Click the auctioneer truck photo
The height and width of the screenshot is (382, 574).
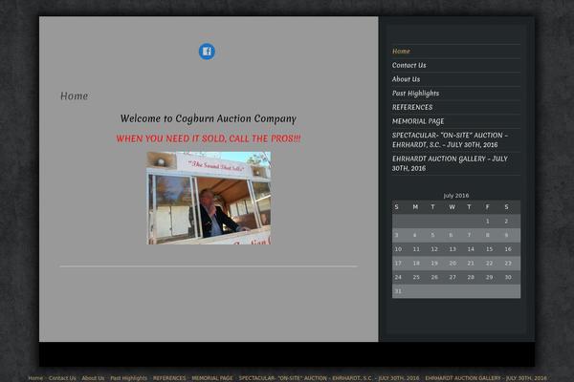point(209,198)
